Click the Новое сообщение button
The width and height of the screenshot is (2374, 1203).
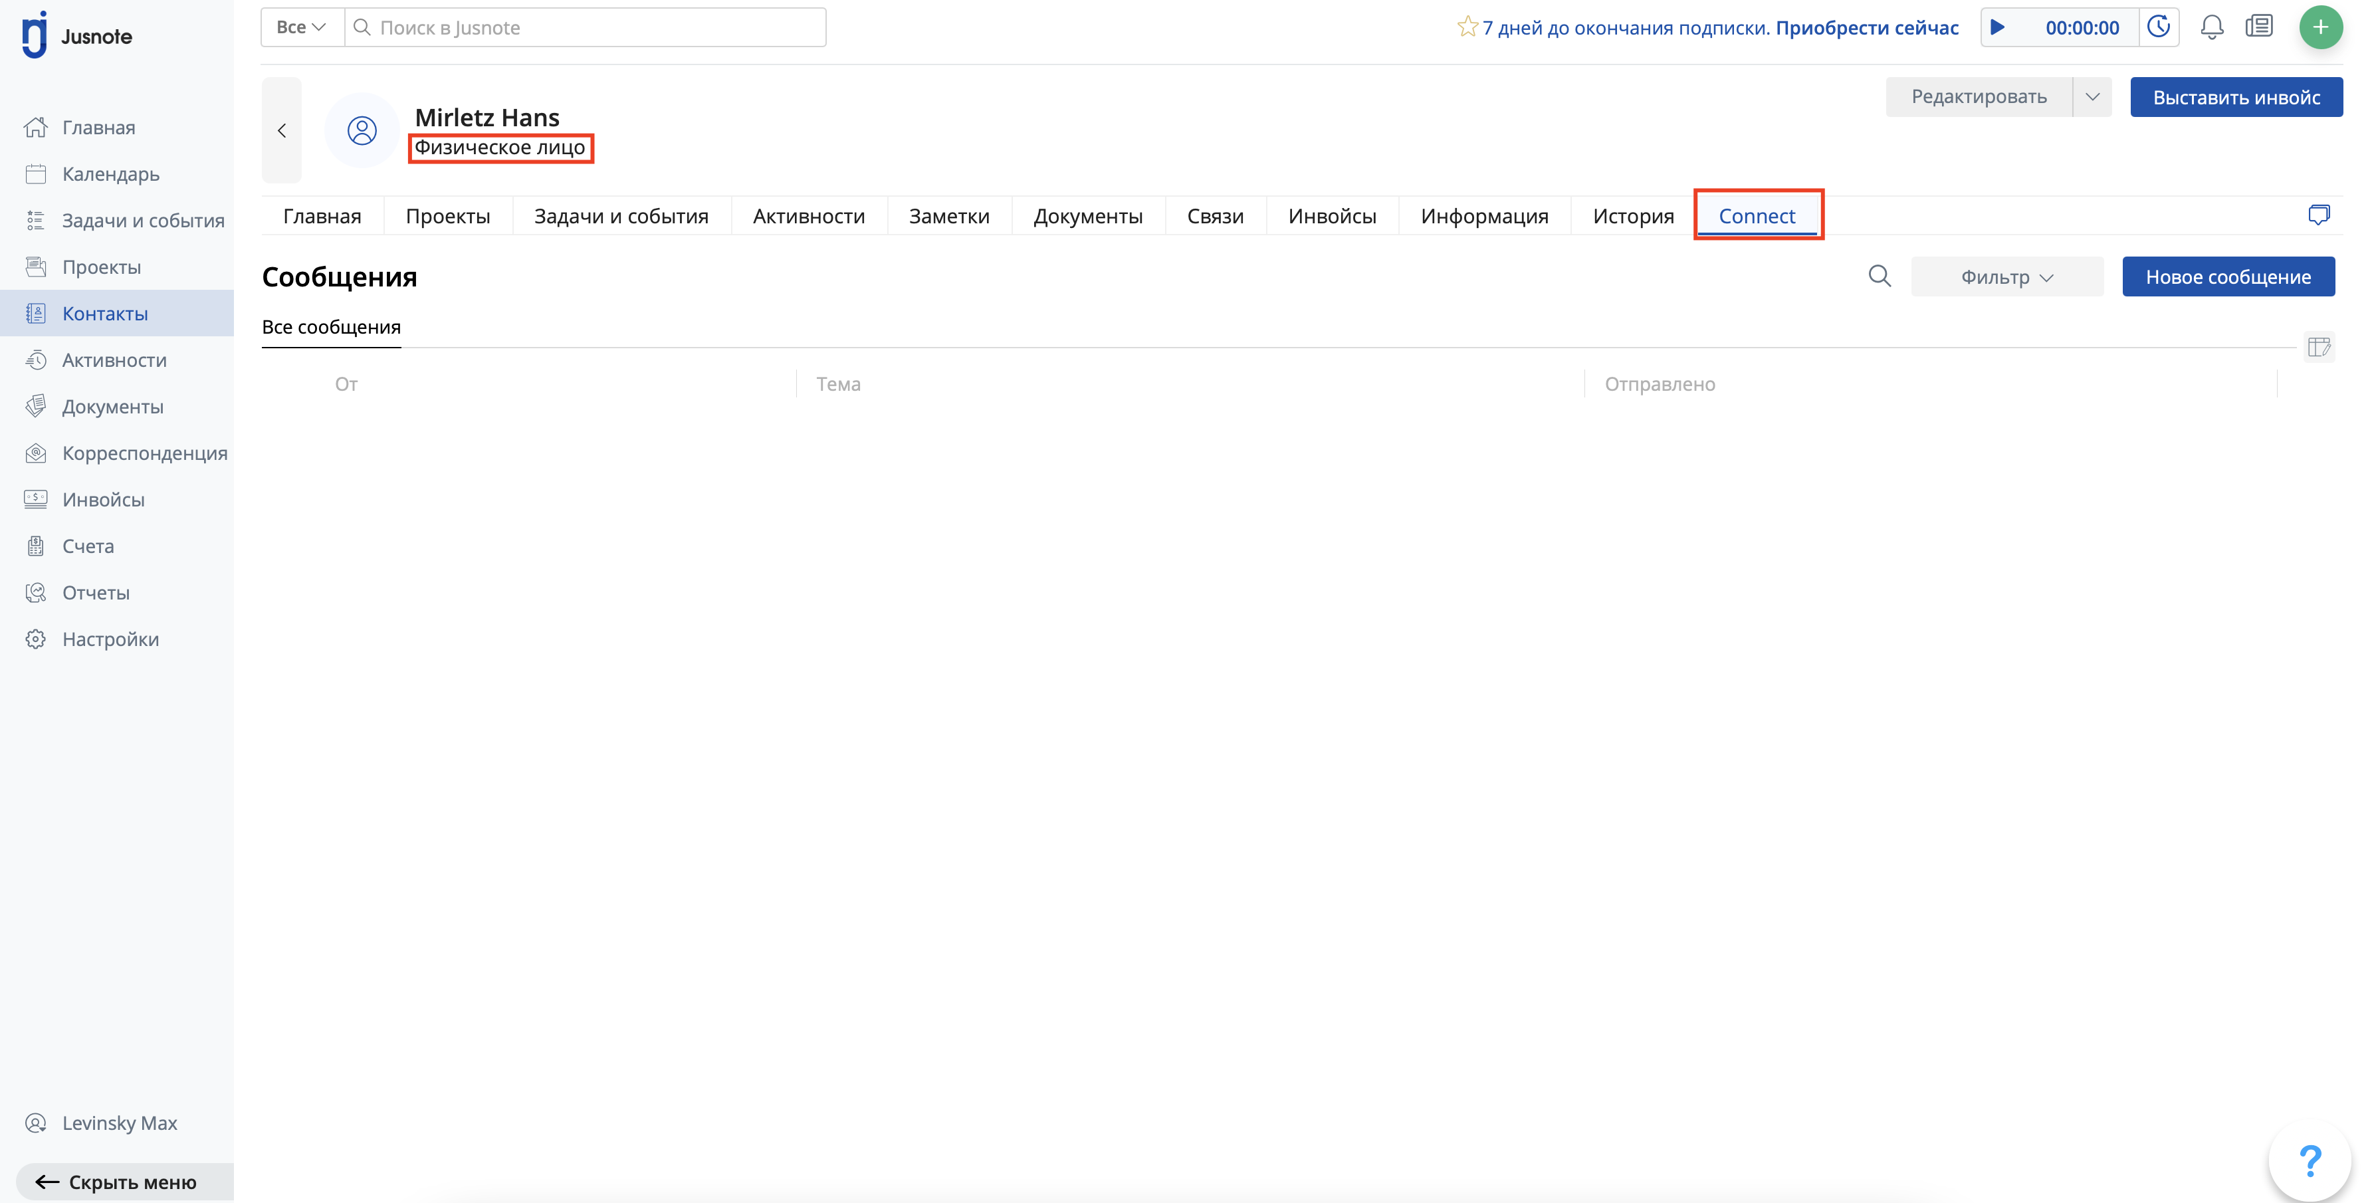click(2228, 277)
